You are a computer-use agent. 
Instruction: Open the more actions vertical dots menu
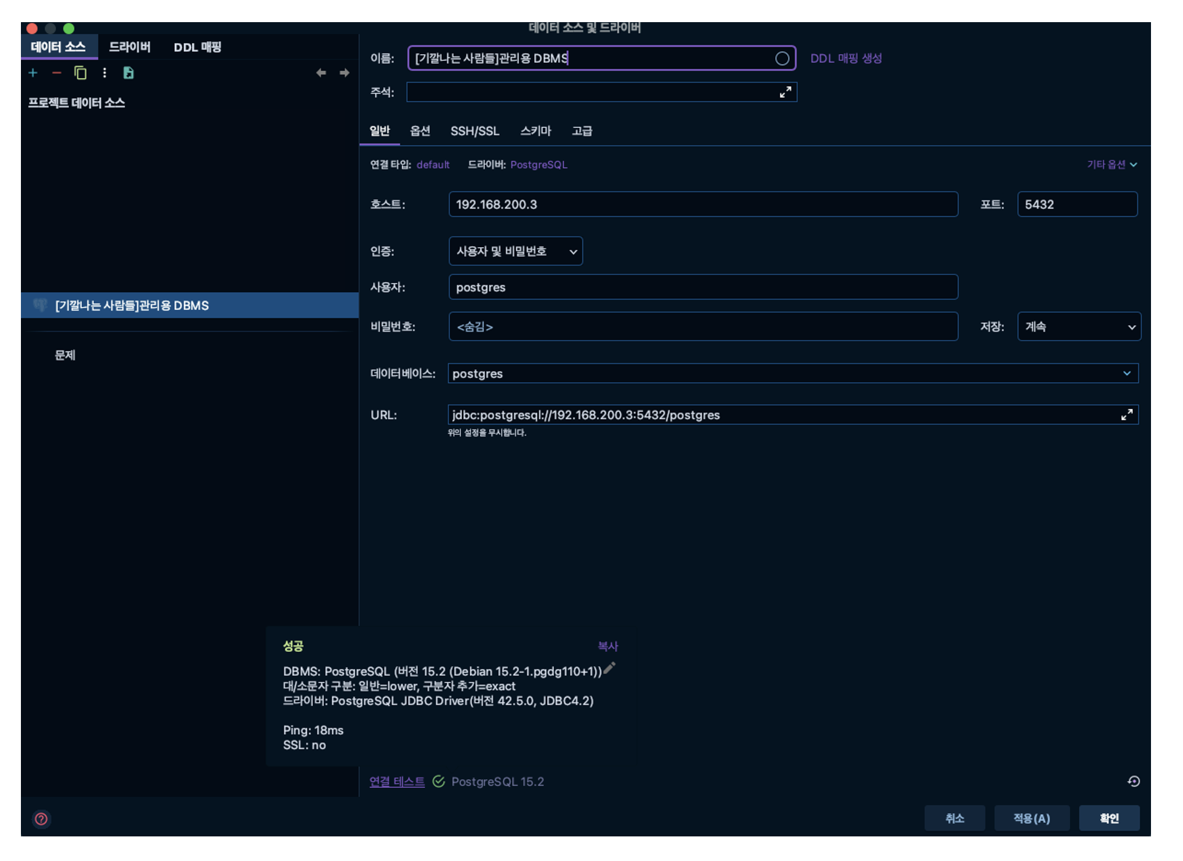pos(105,73)
